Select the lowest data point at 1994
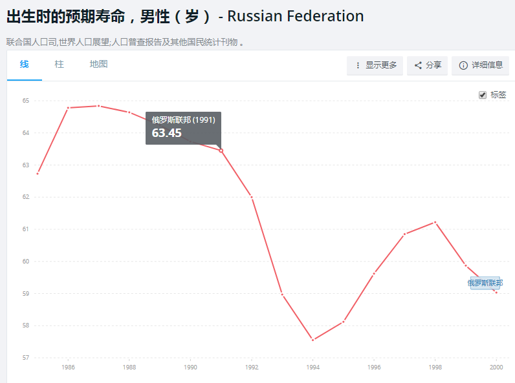Viewport: 515px width, 383px height. pos(312,340)
